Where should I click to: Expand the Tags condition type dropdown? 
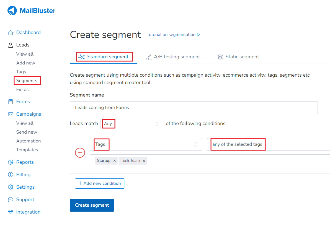pyautogui.click(x=146, y=144)
